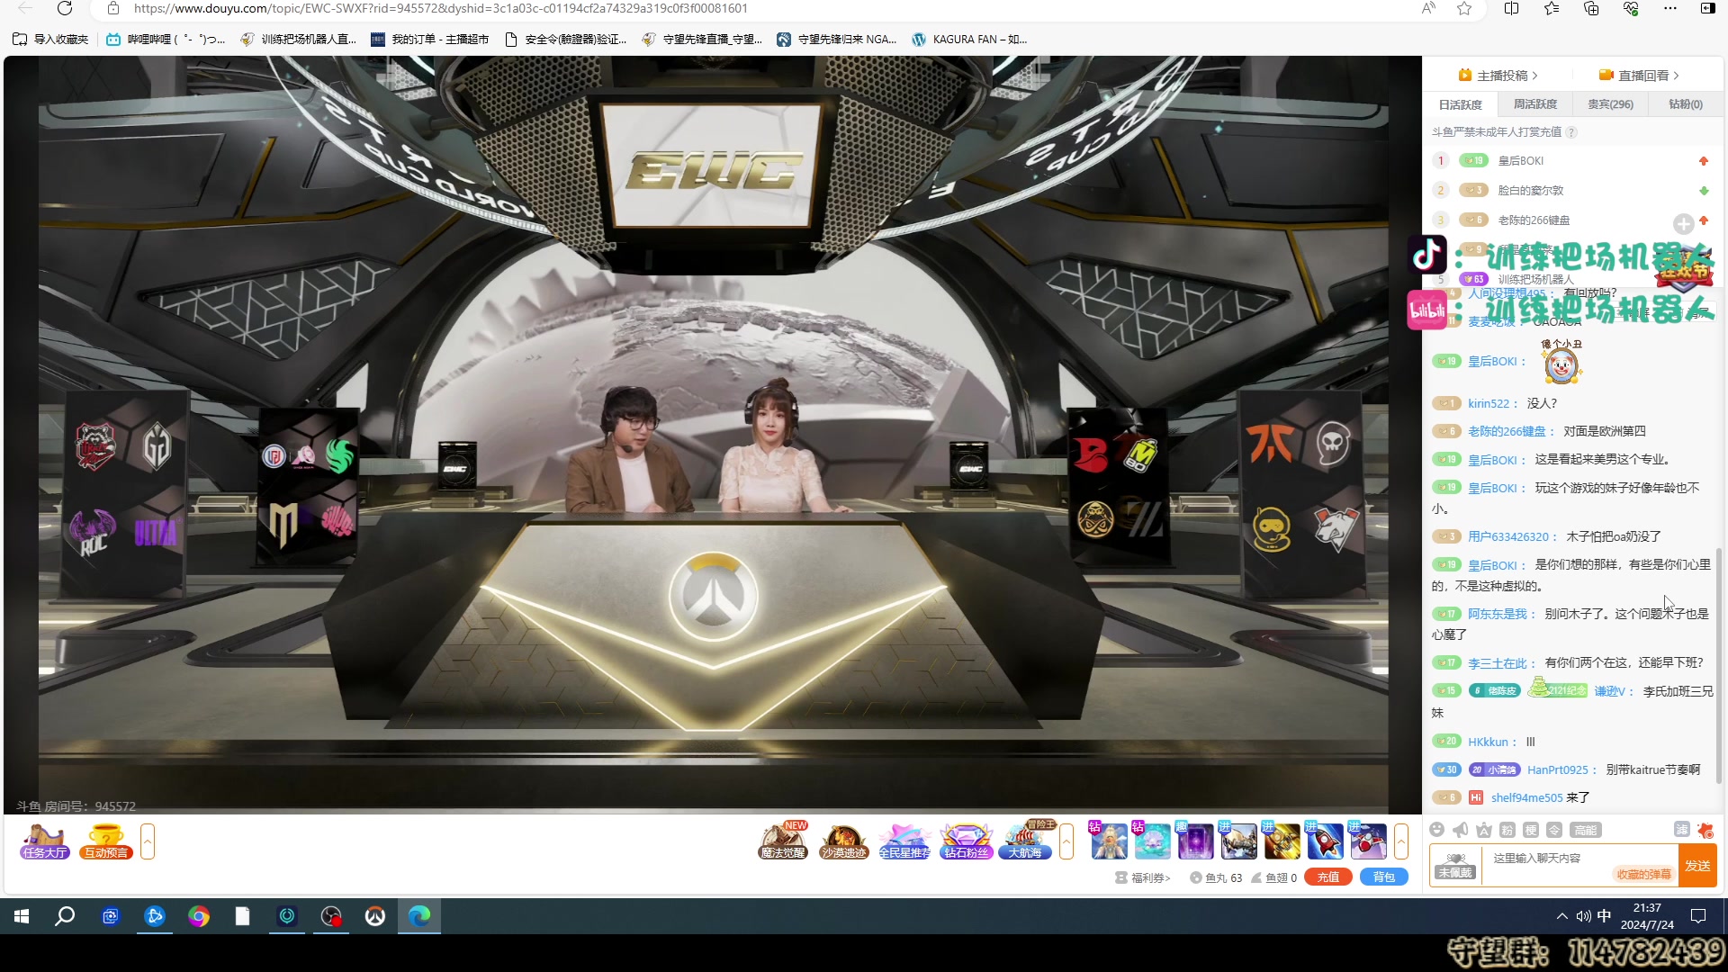Select the angel gift with 钻 badge
Screen dimensions: 1728x972
point(1109,841)
